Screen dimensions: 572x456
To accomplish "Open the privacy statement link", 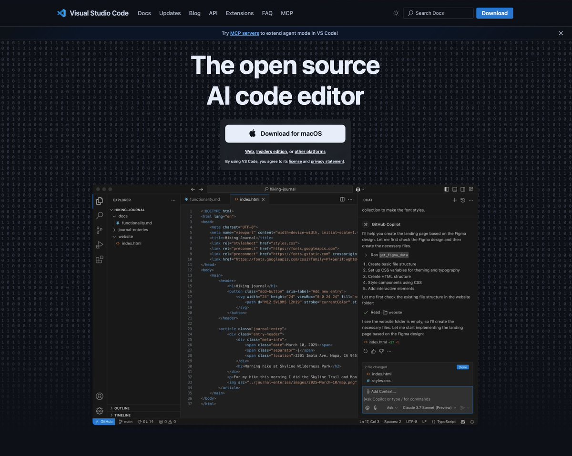I will (x=327, y=162).
